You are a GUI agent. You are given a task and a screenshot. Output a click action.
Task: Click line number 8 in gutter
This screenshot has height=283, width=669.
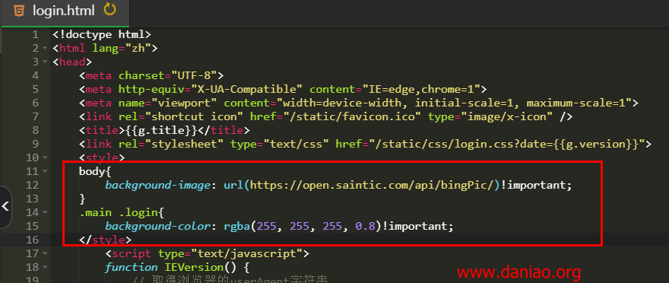tap(35, 130)
